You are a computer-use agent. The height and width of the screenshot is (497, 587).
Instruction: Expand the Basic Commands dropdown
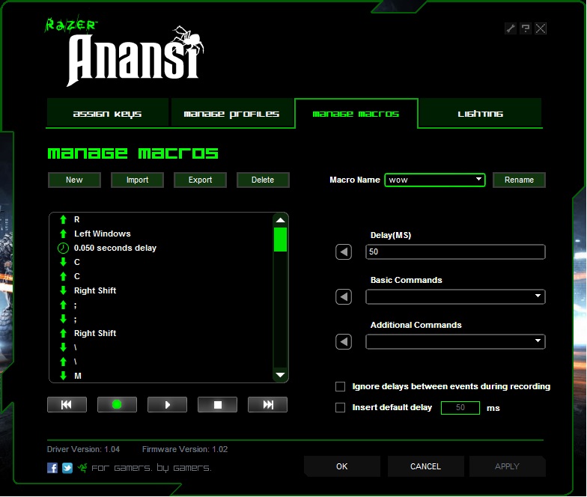tap(455, 296)
